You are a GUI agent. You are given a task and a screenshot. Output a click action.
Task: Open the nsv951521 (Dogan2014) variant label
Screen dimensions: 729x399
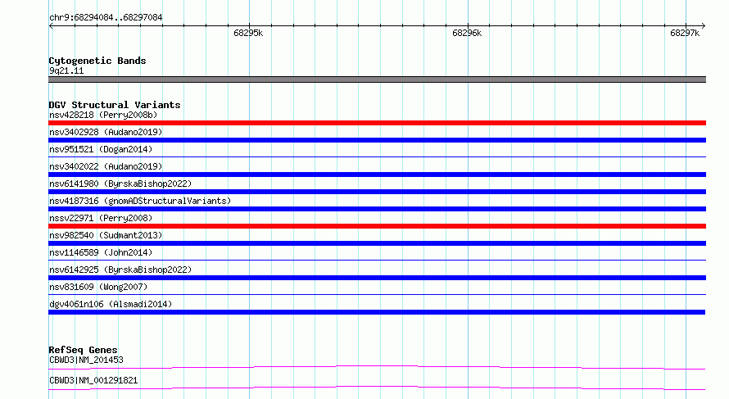(101, 149)
